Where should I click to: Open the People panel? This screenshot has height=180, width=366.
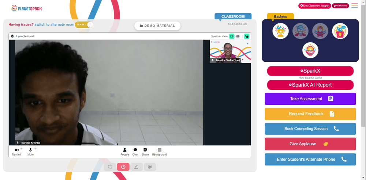125,152
